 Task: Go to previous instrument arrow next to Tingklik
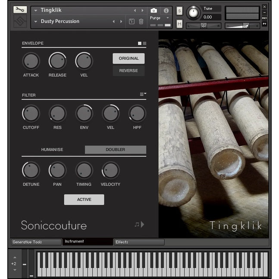[x=135, y=10]
